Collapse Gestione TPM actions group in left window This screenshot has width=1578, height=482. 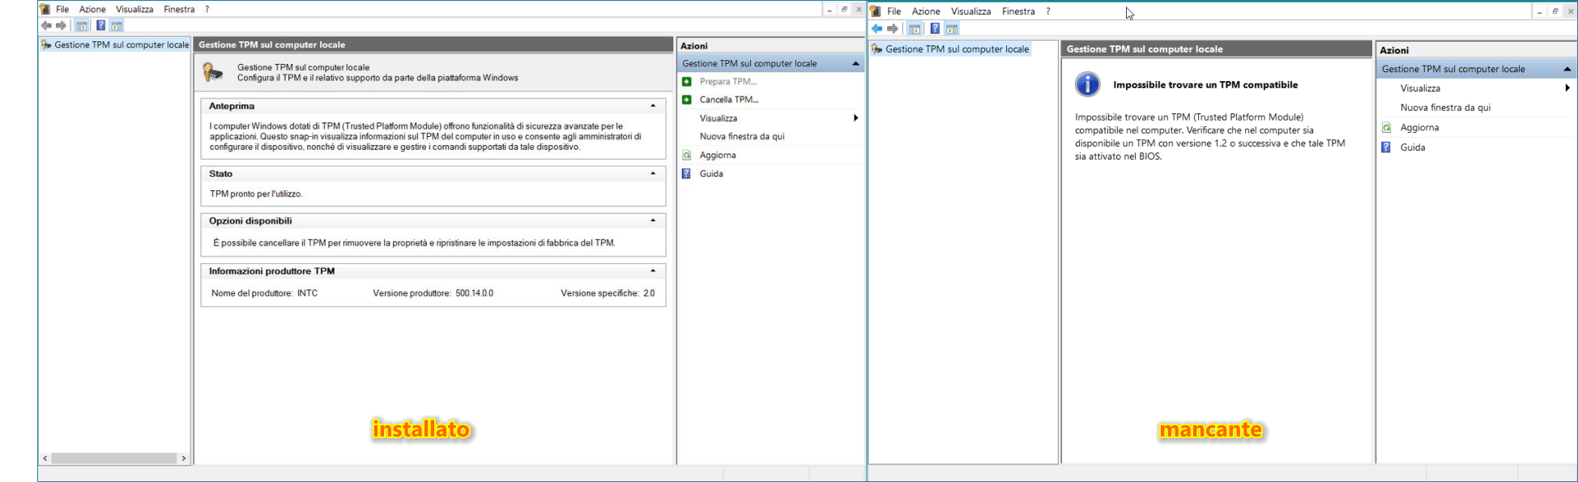click(x=855, y=63)
